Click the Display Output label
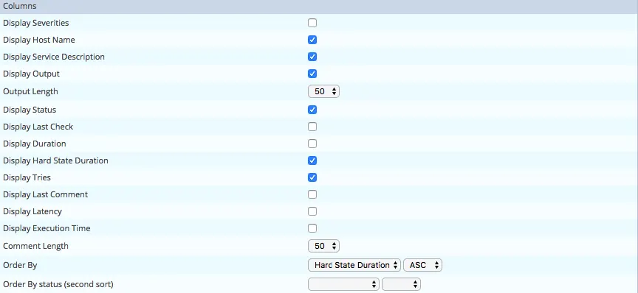Screen dimensions: 638x293 tap(31, 74)
